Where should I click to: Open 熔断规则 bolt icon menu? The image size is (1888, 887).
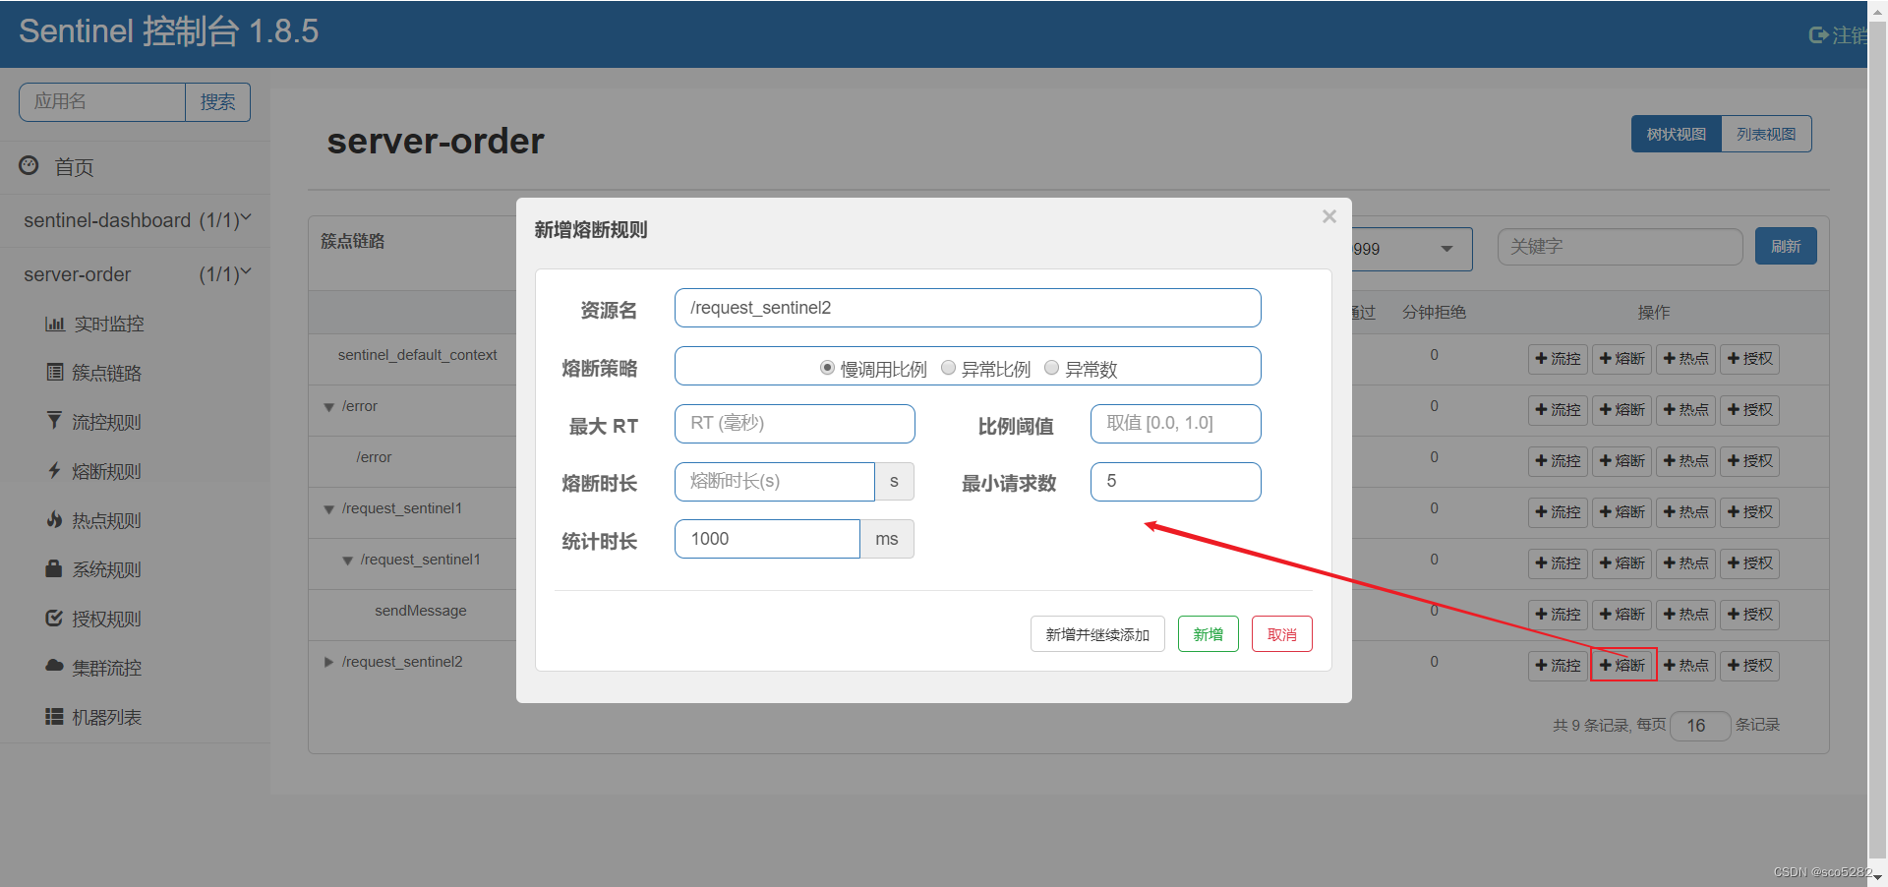[55, 471]
